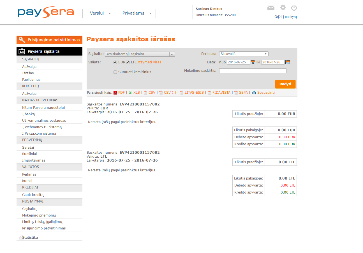Viewport: 363px width, 253px height.
Task: Click the PDF file icon
Action: click(115, 93)
